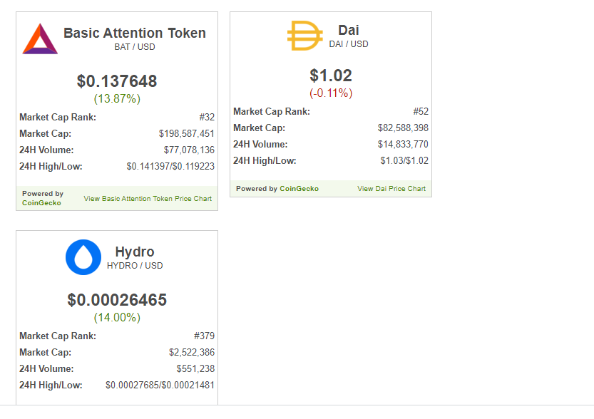Click CoinGecko link in Dai card
The width and height of the screenshot is (594, 419).
(299, 189)
